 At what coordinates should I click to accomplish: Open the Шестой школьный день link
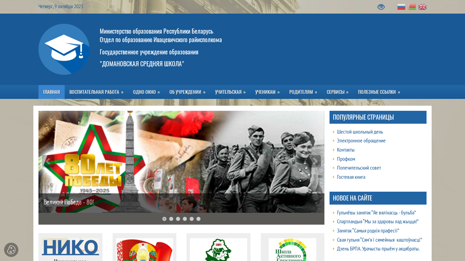tap(360, 132)
